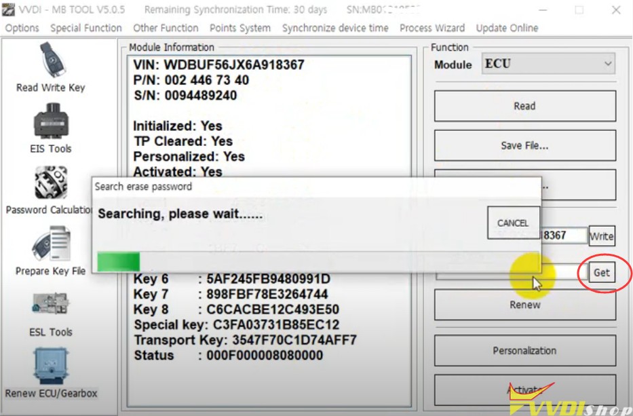Click the TP Cleared: Yes line
Image resolution: width=633 pixels, height=416 pixels.
tap(183, 141)
